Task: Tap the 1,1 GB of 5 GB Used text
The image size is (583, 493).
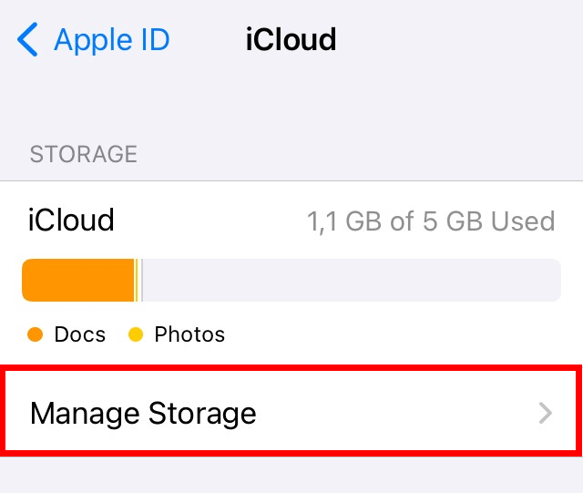Action: coord(431,221)
